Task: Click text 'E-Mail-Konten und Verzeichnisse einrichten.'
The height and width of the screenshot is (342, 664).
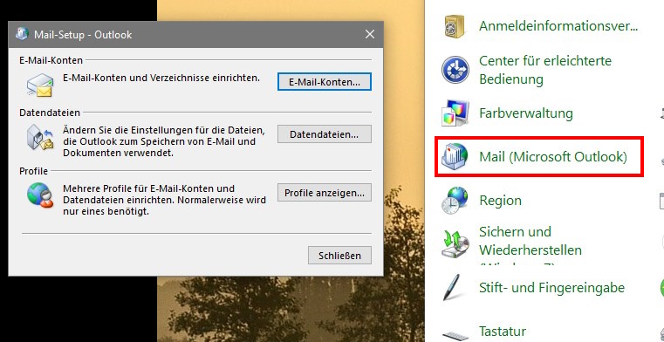Action: point(161,79)
